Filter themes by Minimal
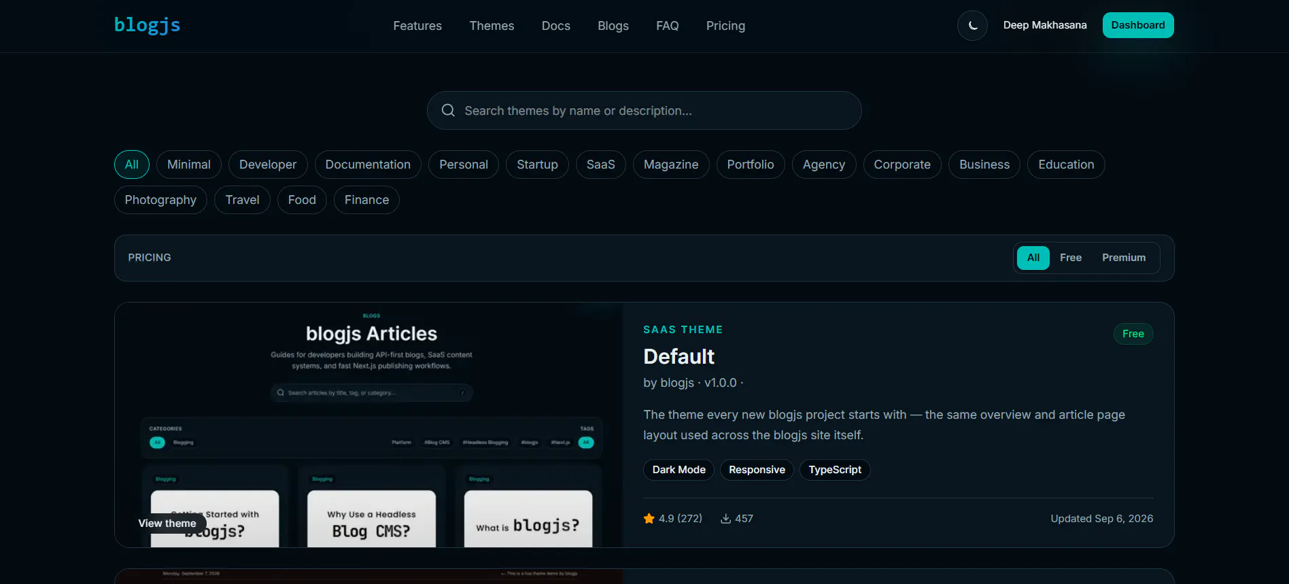The width and height of the screenshot is (1289, 584). pyautogui.click(x=189, y=165)
